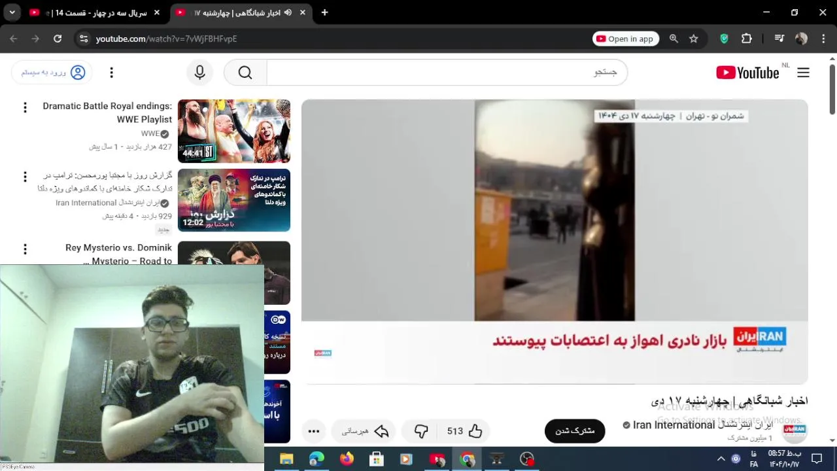
Task: Click the video player area
Action: pos(555,241)
